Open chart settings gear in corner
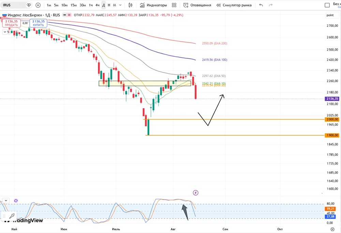Screen dimensions: 341x233 coord(332,229)
